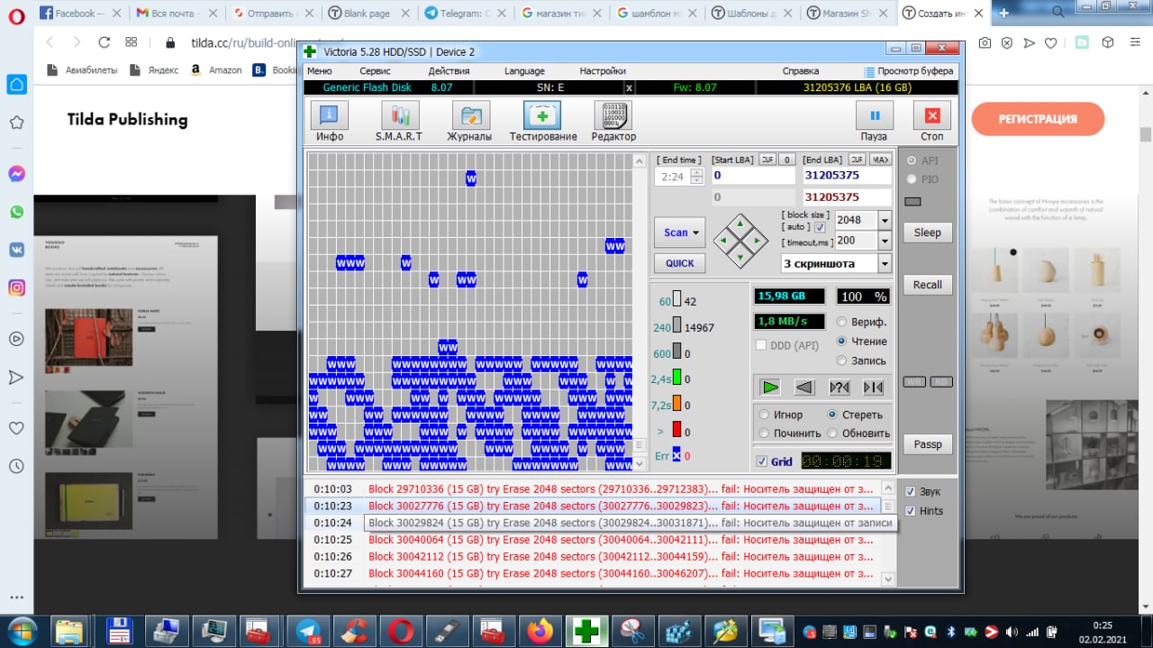Toggle the block size auto checkbox
Viewport: 1153px width, 648px height.
(x=820, y=228)
